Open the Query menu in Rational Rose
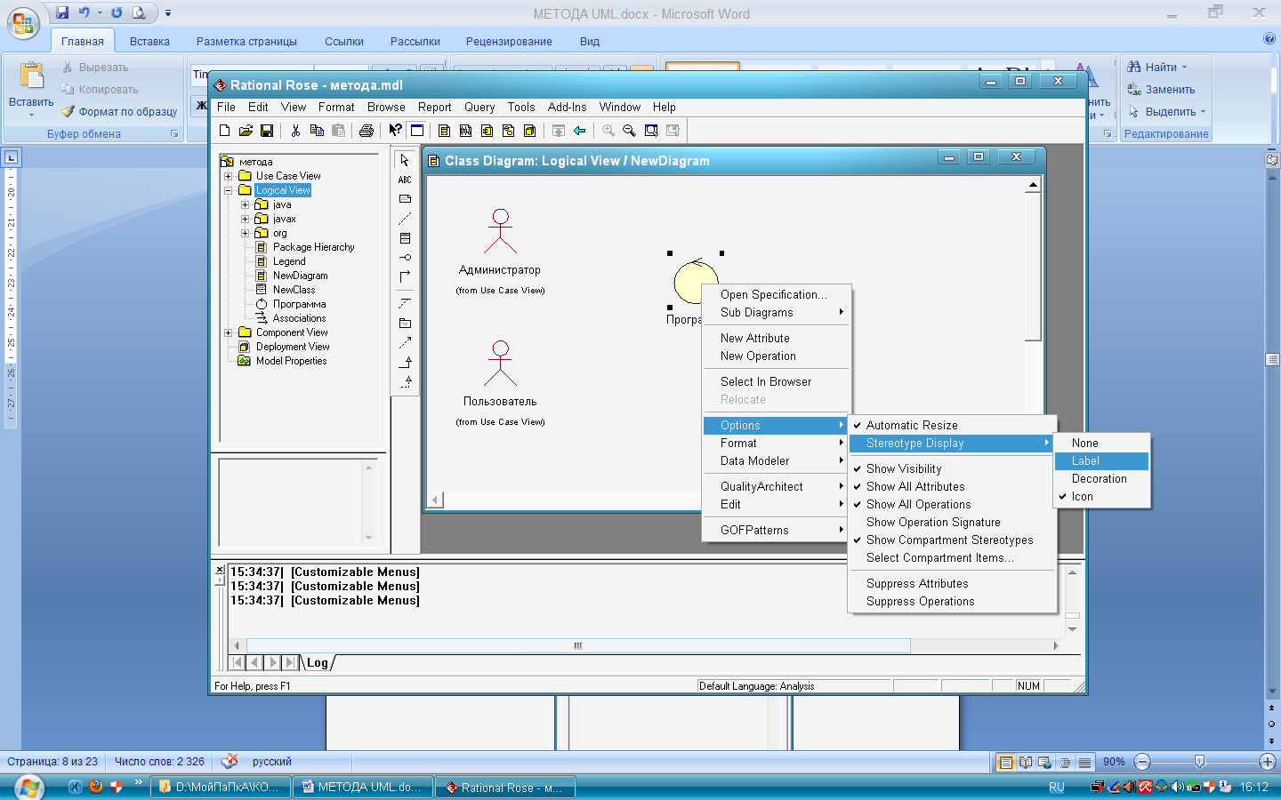1281x800 pixels. point(479,108)
